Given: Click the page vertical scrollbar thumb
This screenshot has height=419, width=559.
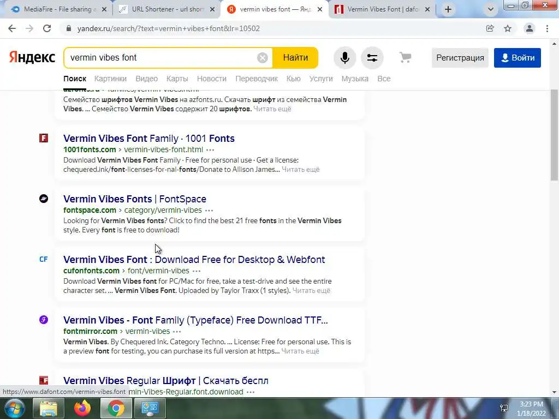Looking at the screenshot, I should (555, 134).
